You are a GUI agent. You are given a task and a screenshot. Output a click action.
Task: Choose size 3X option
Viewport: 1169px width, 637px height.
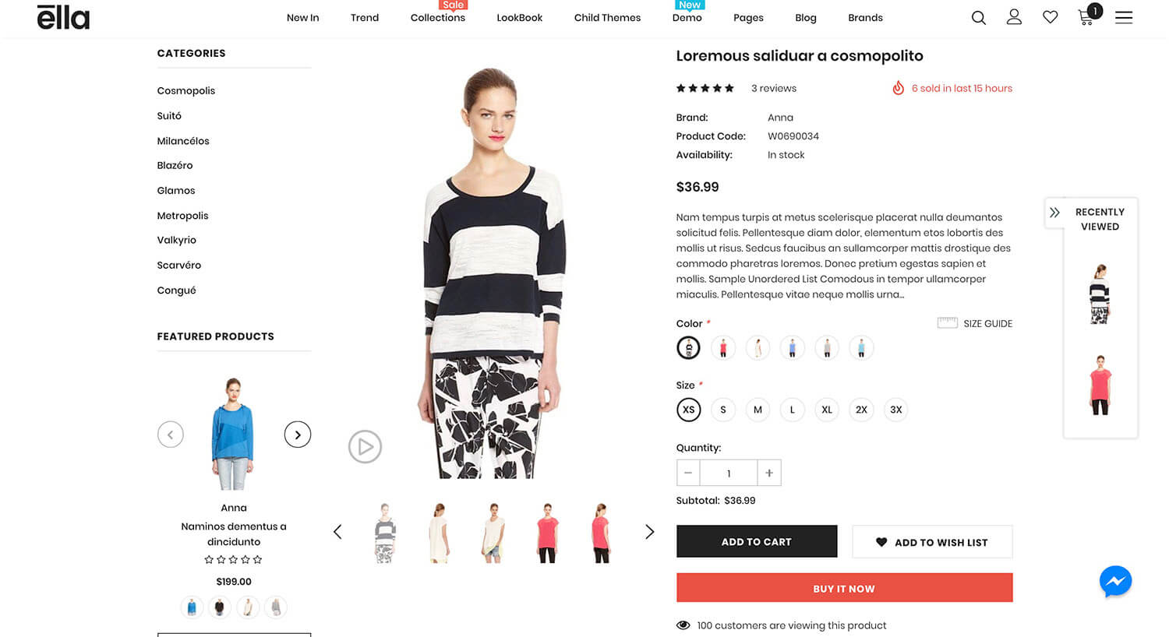click(896, 410)
